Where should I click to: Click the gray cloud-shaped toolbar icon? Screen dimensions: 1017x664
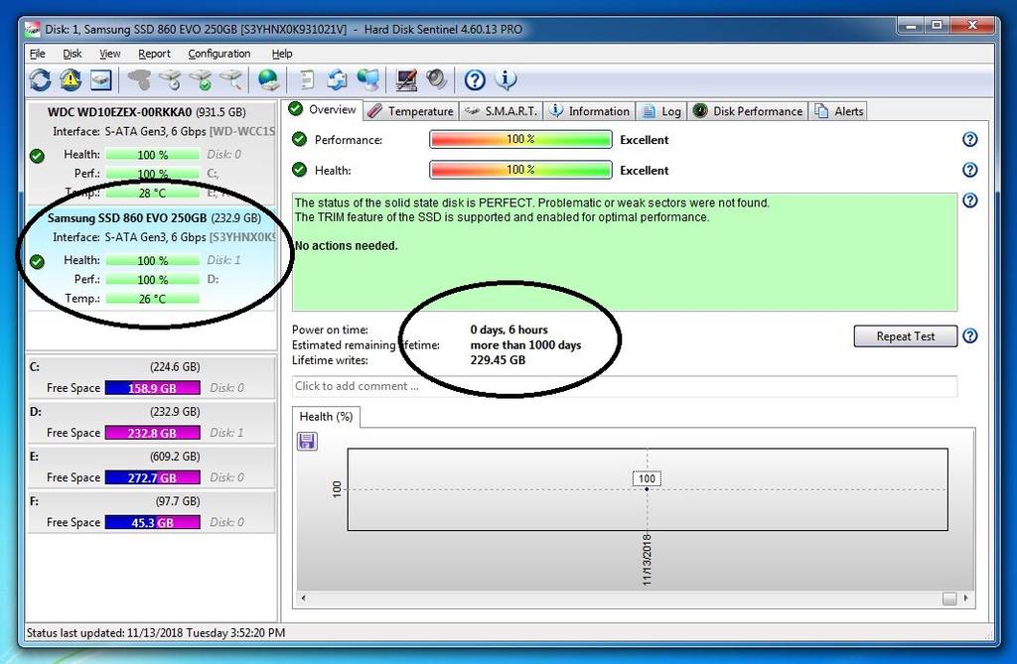139,79
